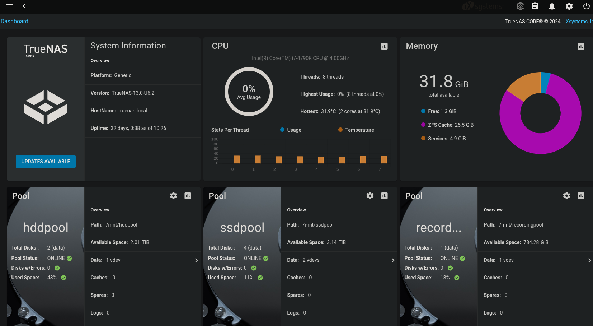Click Available Space 3.14 TiB

(316, 242)
